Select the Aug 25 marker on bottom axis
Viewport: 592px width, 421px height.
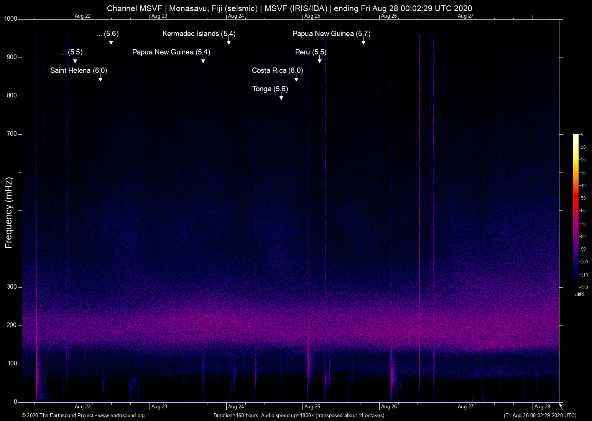312,407
